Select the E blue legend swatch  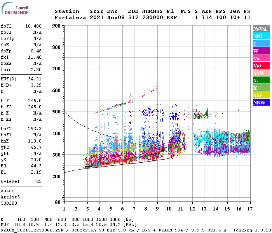point(261,43)
